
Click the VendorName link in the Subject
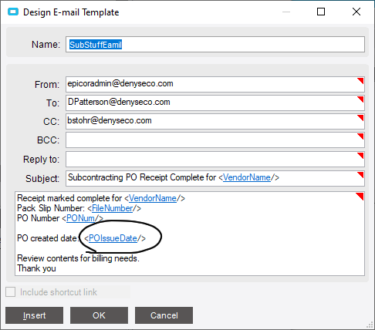247,177
